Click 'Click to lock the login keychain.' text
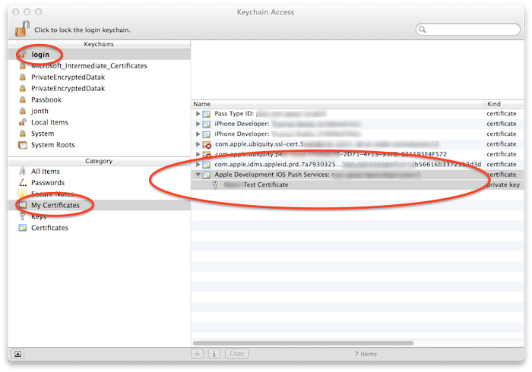The width and height of the screenshot is (532, 372). click(82, 30)
